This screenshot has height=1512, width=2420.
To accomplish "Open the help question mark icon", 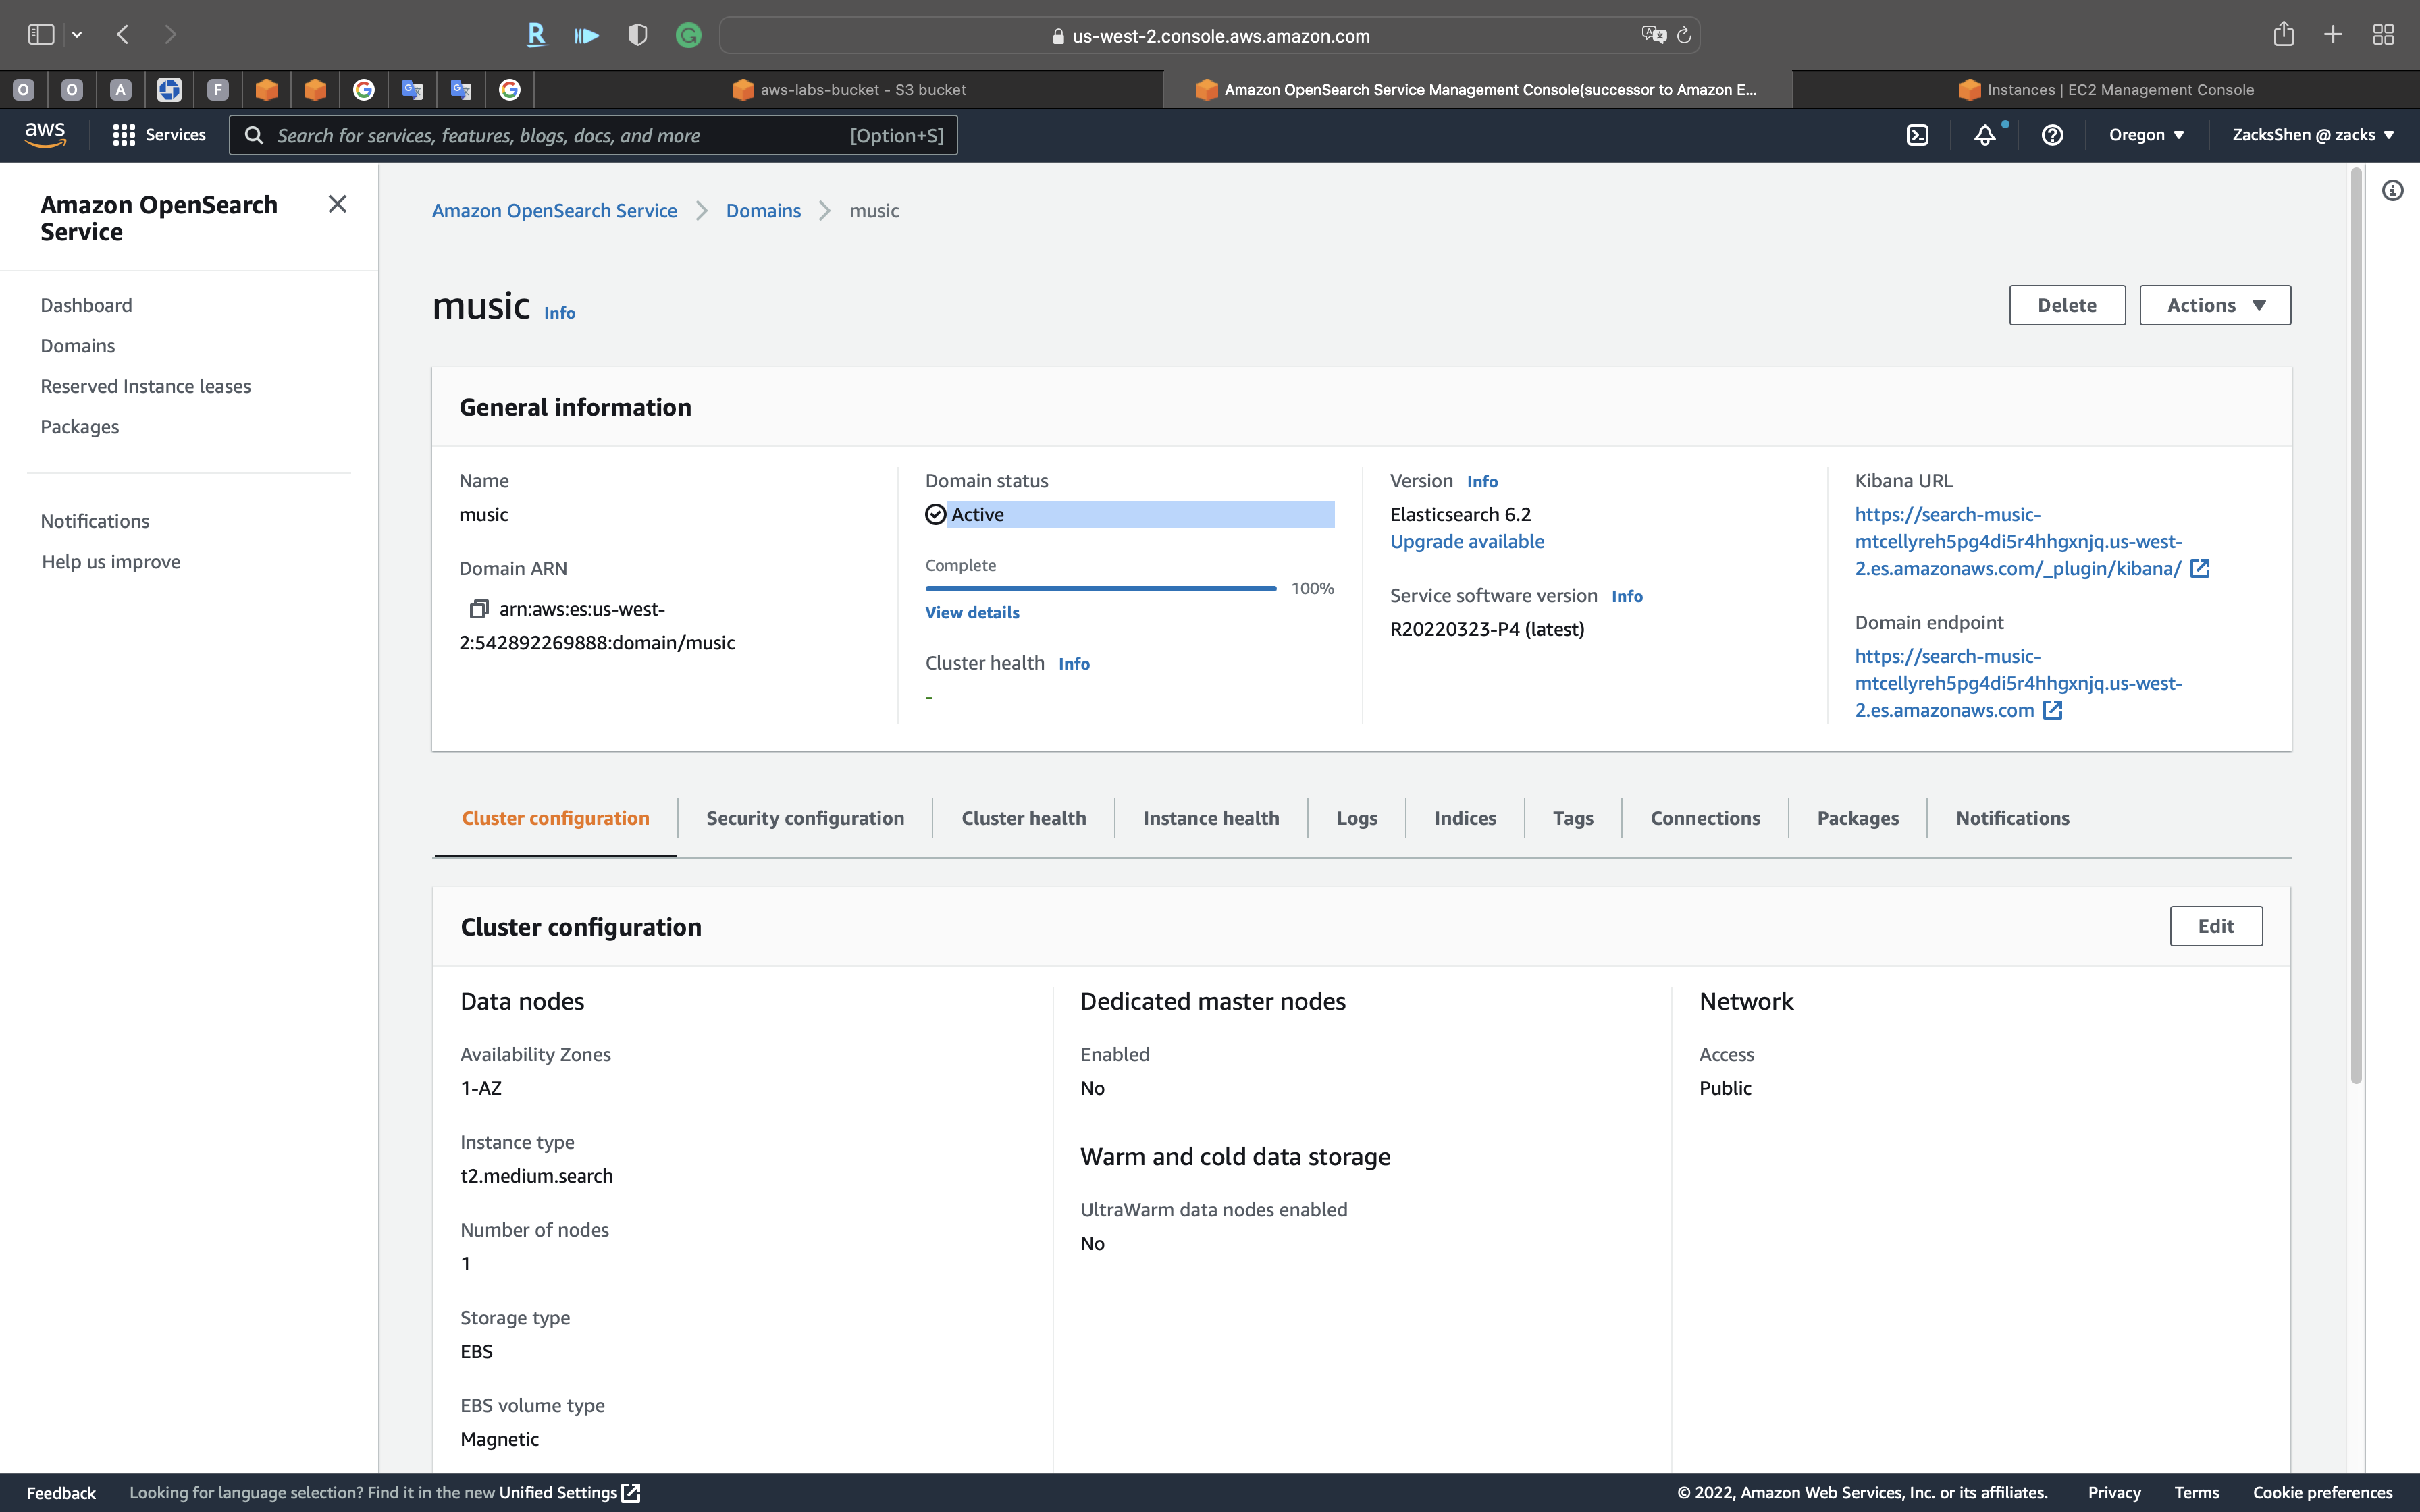I will coord(2052,135).
